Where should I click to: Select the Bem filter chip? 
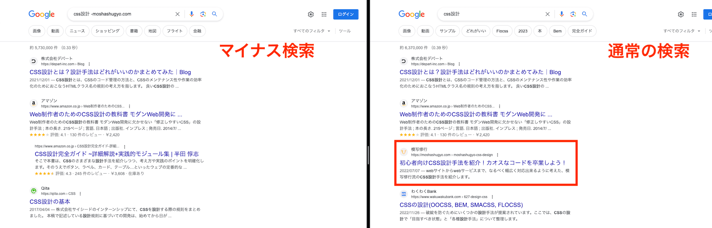click(557, 31)
